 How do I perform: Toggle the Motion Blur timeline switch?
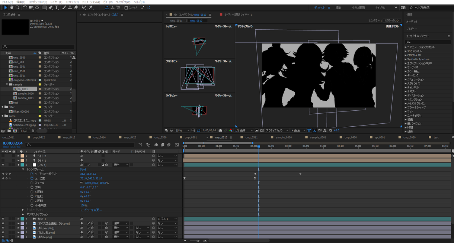tap(169, 145)
